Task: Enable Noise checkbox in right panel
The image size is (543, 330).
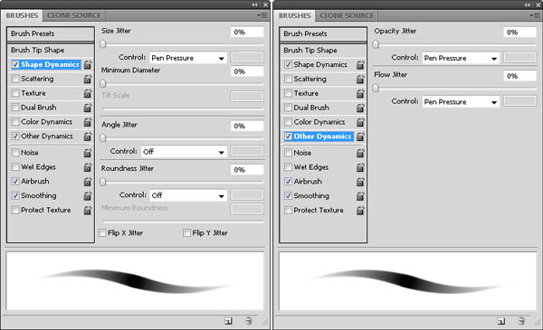Action: click(x=288, y=153)
